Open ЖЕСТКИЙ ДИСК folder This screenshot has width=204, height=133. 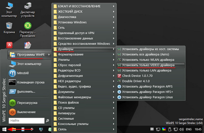click(84, 11)
